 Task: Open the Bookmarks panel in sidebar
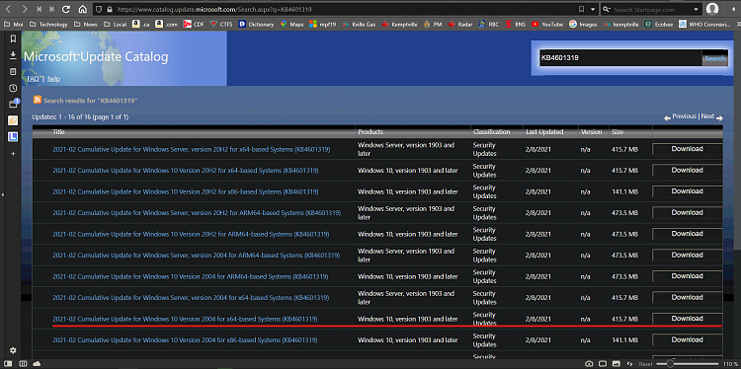[13, 39]
